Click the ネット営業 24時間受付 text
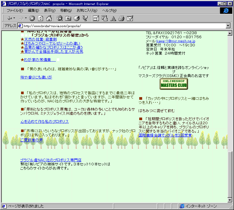Viewport: 234px width, 210px height. tap(166, 53)
